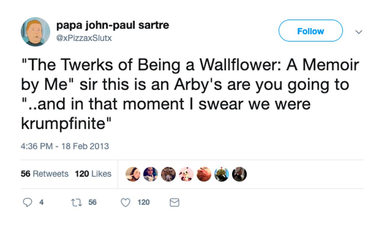Open direct message via the envelope icon
Screen dimensions: 387x225
coord(174,203)
